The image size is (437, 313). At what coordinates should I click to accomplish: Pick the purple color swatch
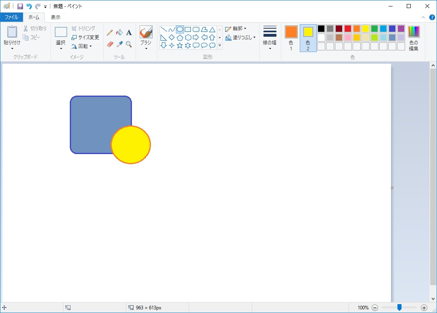coord(401,28)
